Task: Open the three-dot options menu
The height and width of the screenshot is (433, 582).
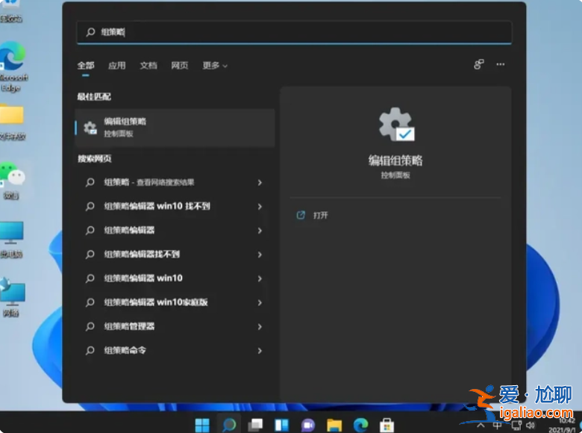Action: 501,64
